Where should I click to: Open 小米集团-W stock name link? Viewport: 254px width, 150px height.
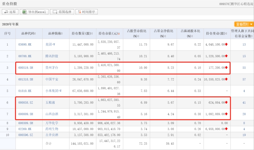[x=53, y=91]
